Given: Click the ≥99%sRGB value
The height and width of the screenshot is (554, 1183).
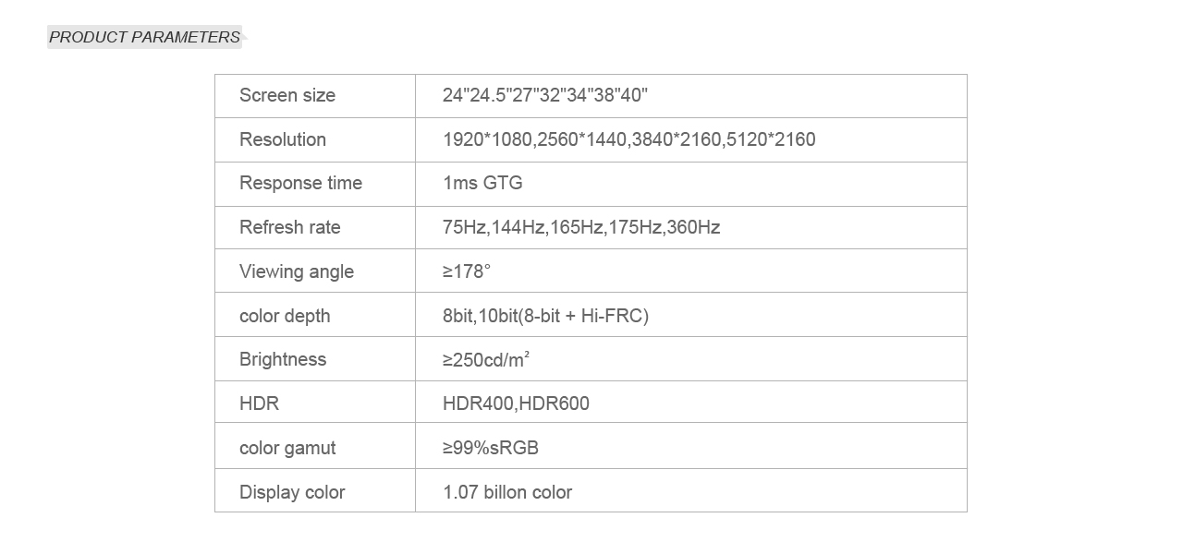Looking at the screenshot, I should coord(491,448).
